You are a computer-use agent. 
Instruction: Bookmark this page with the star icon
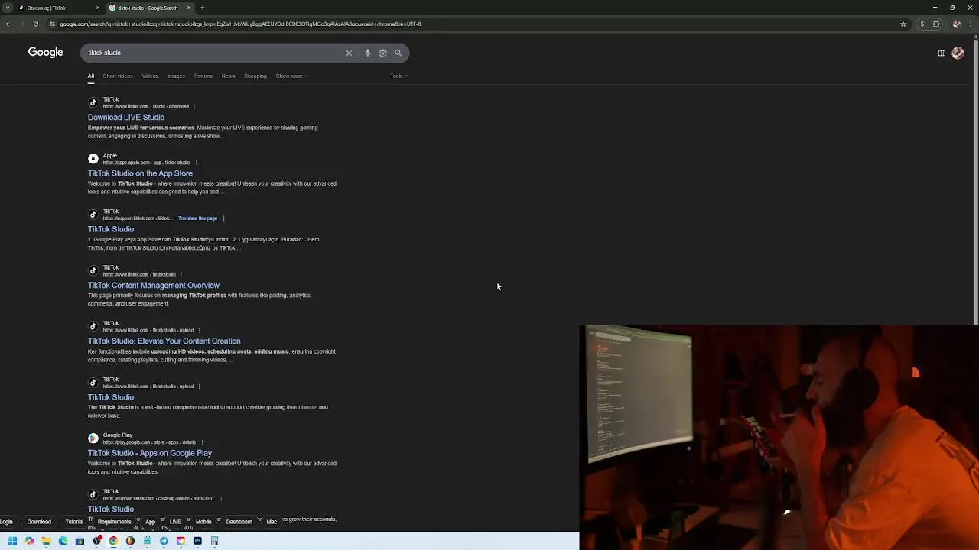pyautogui.click(x=903, y=24)
